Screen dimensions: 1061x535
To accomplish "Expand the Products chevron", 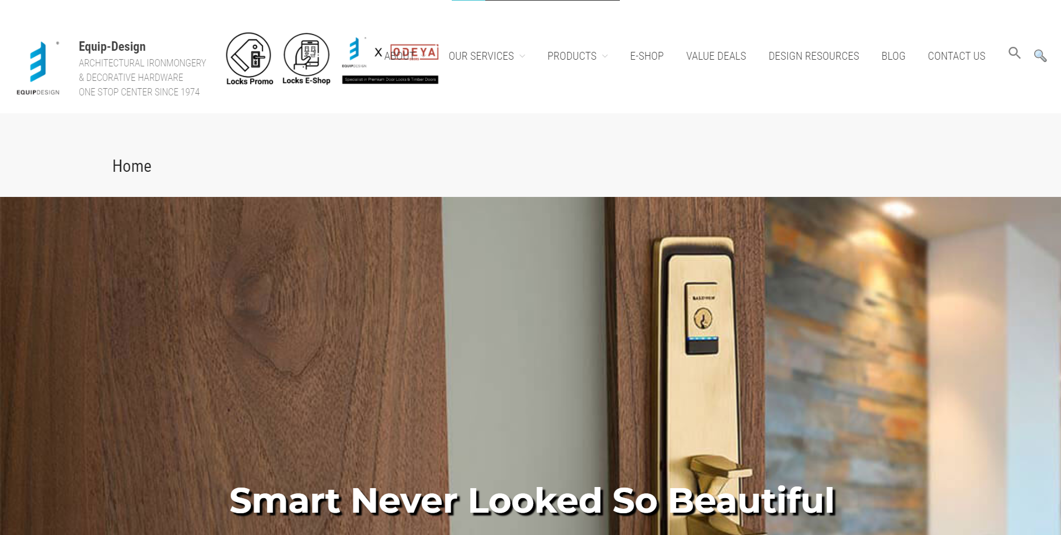I will click(x=605, y=56).
